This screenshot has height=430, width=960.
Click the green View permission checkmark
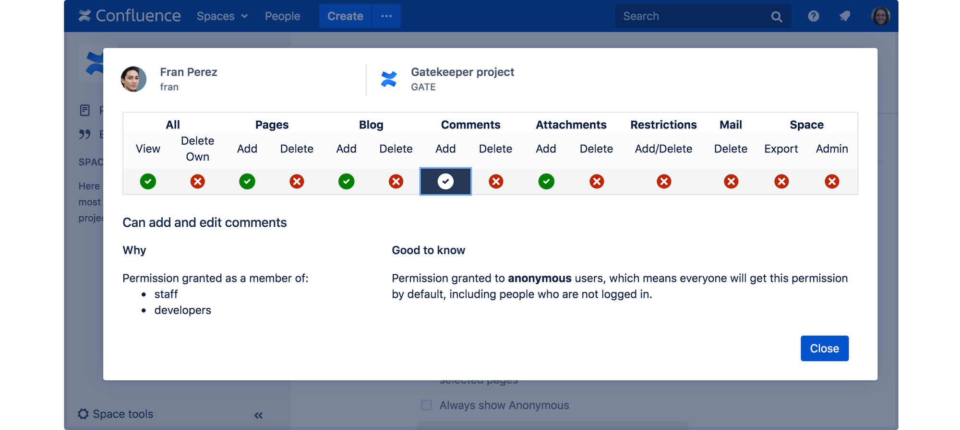[x=148, y=182]
